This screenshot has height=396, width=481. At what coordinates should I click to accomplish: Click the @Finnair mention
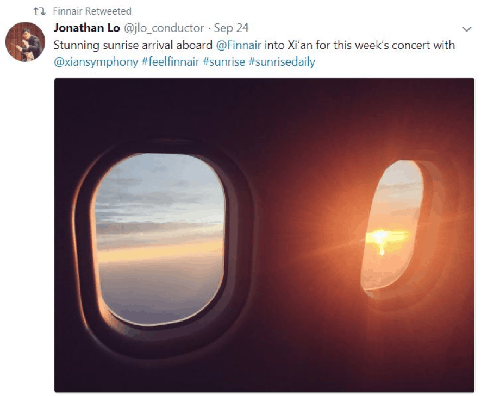pos(239,46)
